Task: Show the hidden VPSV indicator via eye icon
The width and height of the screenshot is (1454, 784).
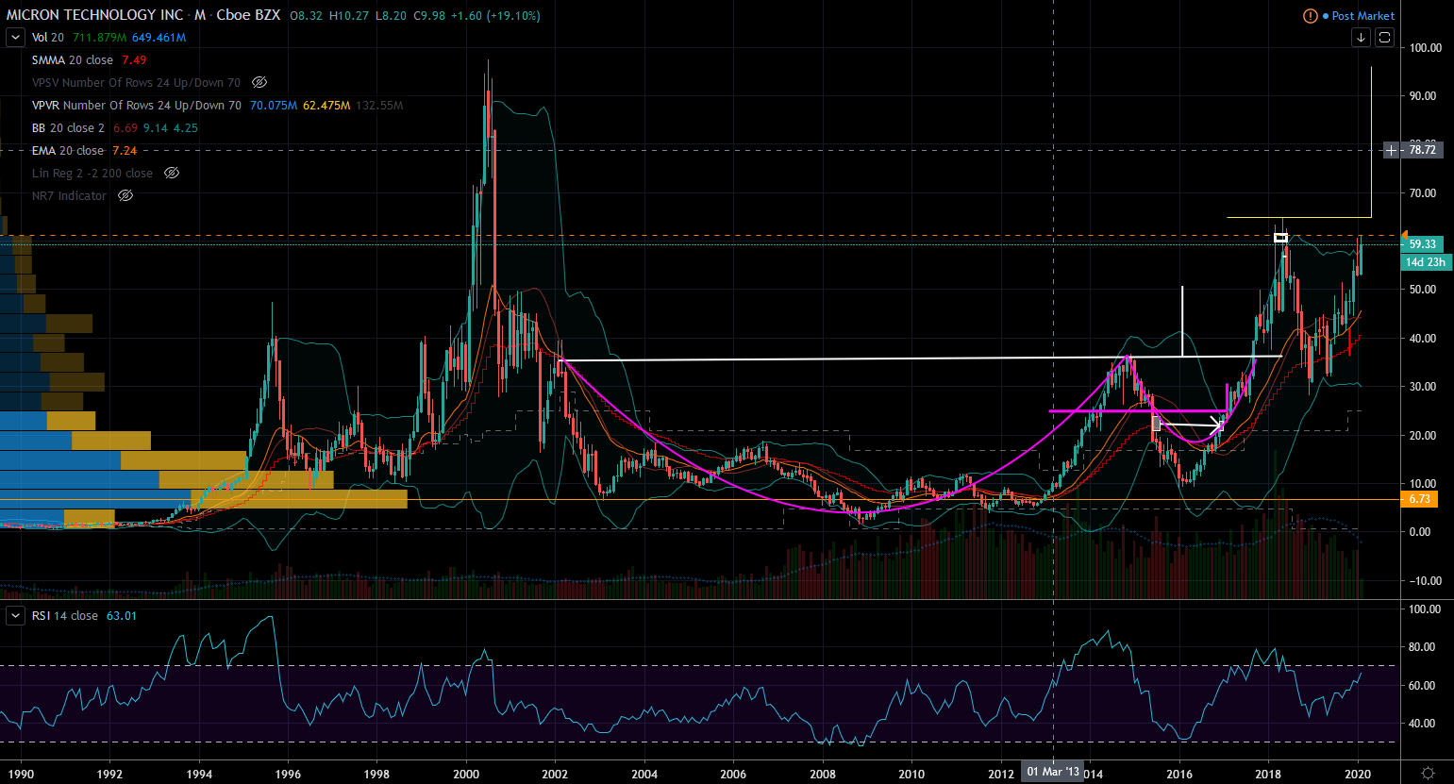Action: pos(259,83)
